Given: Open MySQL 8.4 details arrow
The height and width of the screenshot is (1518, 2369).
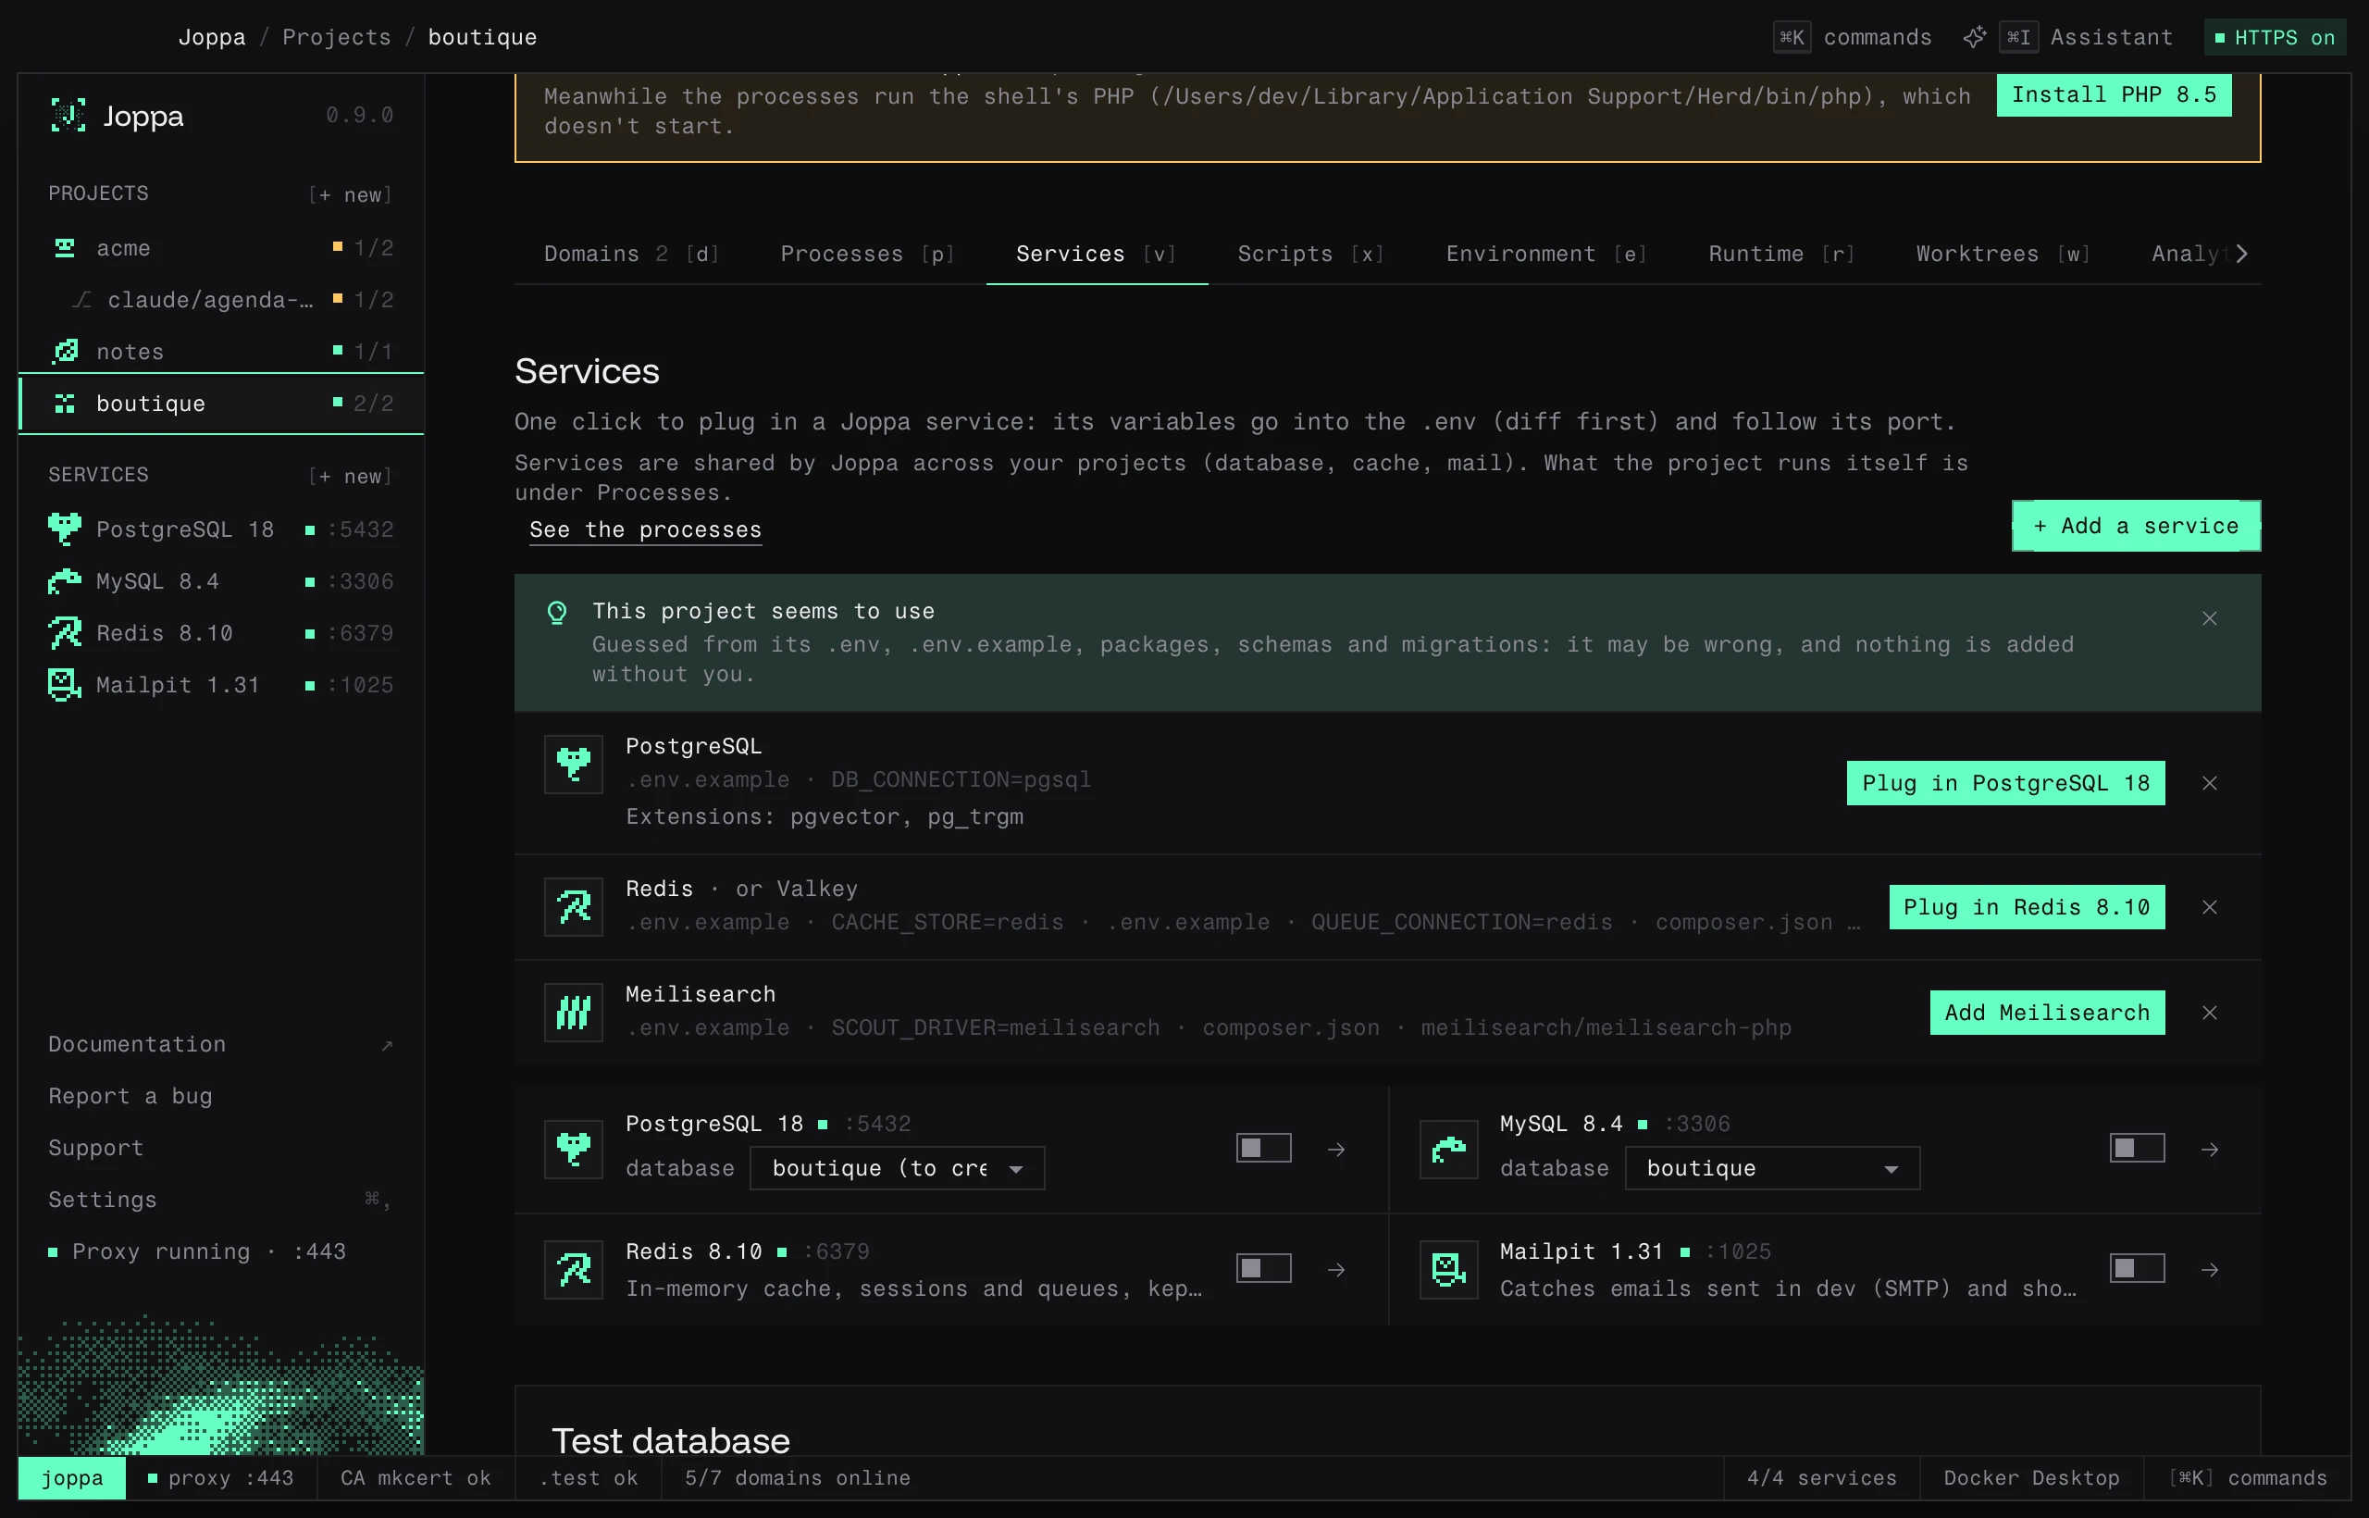Looking at the screenshot, I should (x=2211, y=1150).
